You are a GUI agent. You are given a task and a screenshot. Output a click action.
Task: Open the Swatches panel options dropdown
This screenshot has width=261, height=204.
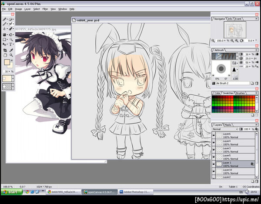(257, 93)
